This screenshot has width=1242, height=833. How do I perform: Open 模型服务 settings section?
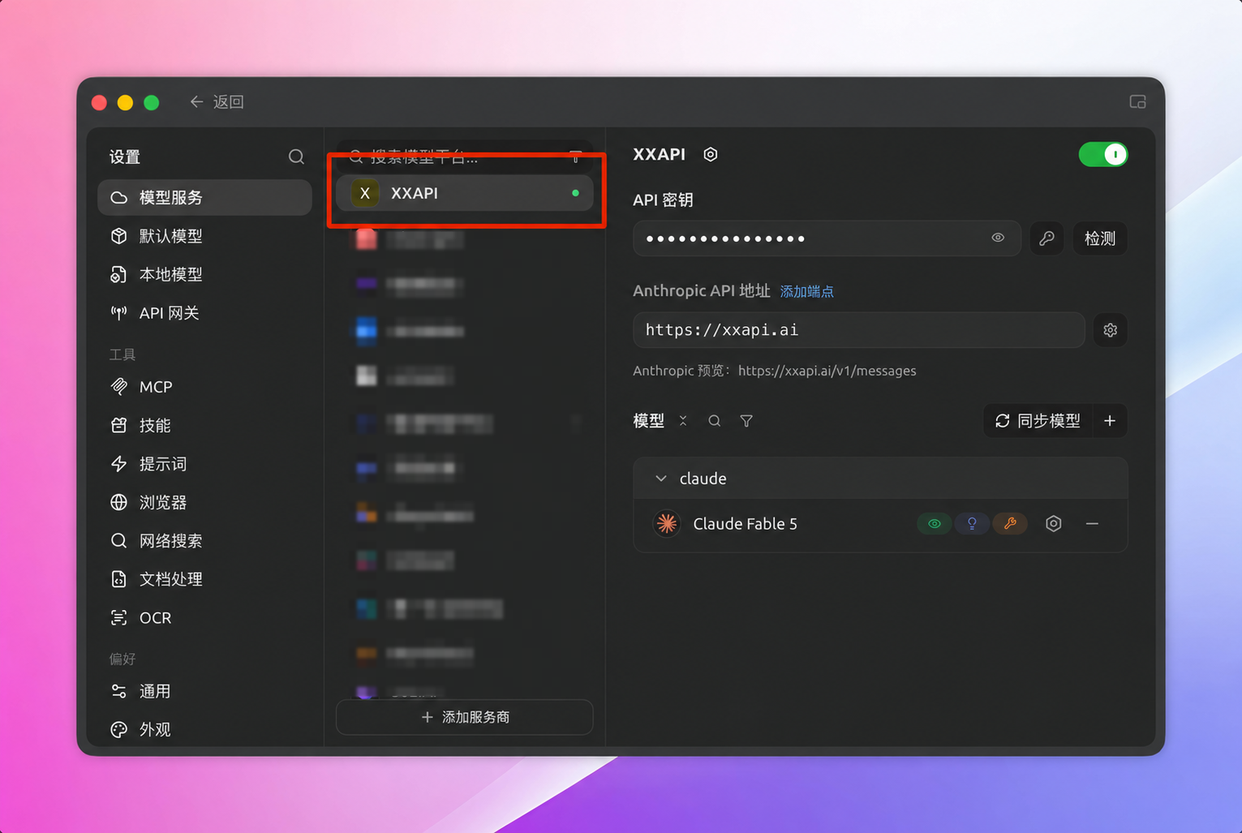tap(204, 197)
